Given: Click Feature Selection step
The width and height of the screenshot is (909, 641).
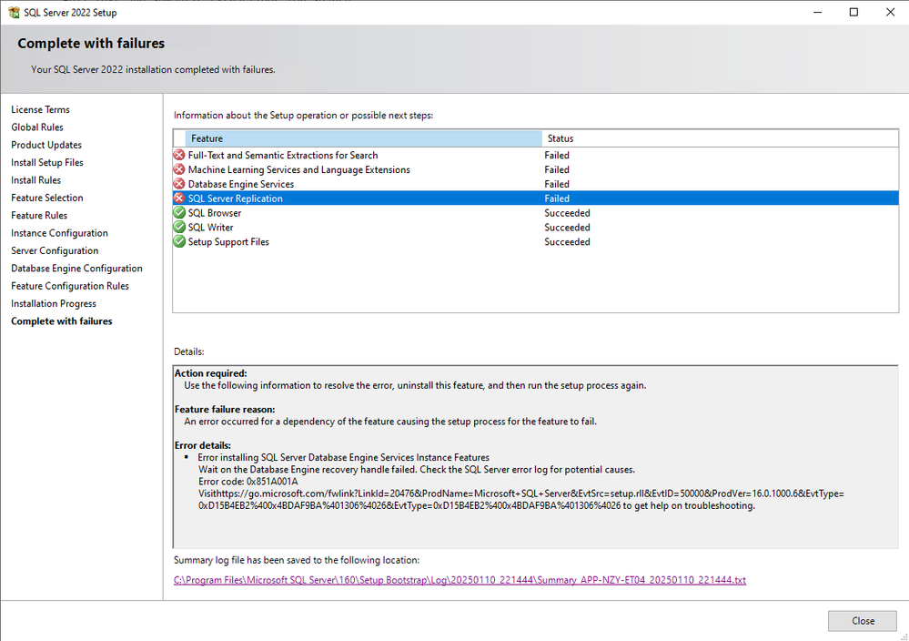Looking at the screenshot, I should point(47,198).
